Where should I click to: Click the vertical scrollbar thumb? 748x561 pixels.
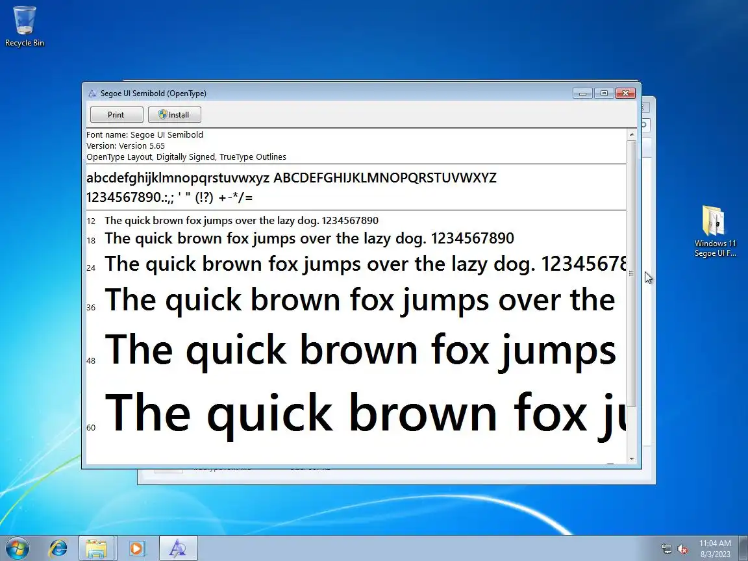(x=632, y=273)
